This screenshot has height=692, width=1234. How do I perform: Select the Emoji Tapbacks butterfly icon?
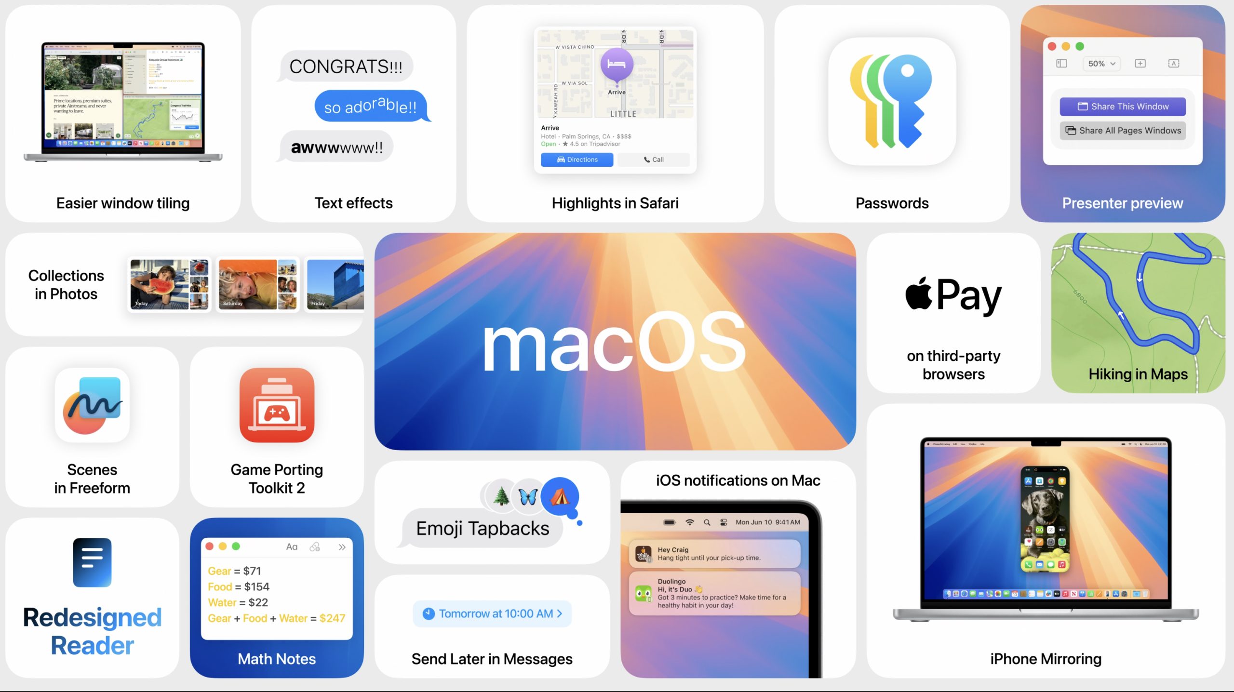pyautogui.click(x=526, y=491)
